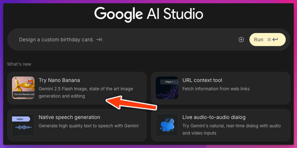Viewport: 297px width, 148px height.
Task: Click the tab-arrow icon after the prompt text
Action: coord(99,40)
